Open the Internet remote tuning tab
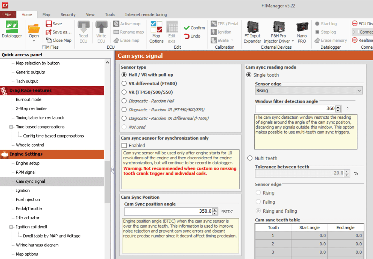The image size is (373, 259). tap(146, 15)
